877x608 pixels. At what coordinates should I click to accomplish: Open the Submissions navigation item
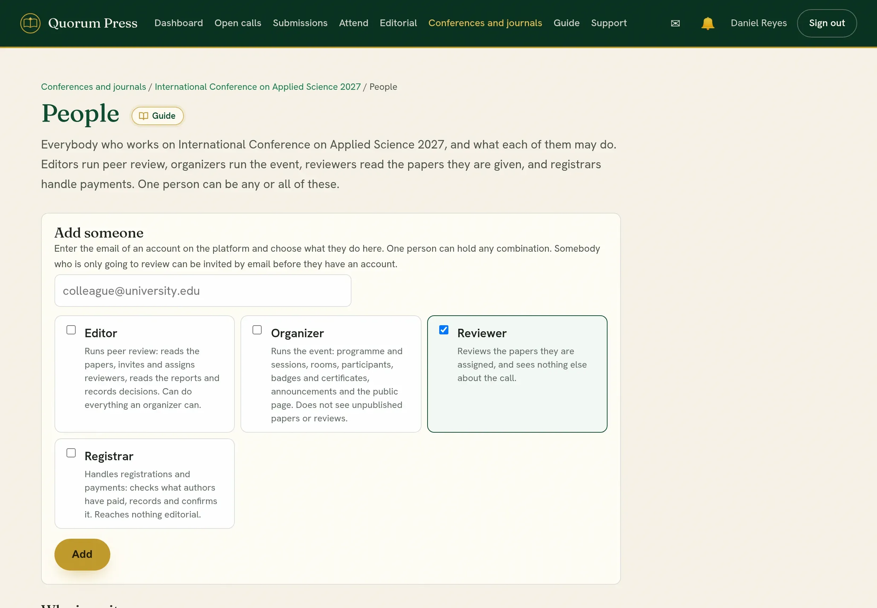(x=300, y=23)
